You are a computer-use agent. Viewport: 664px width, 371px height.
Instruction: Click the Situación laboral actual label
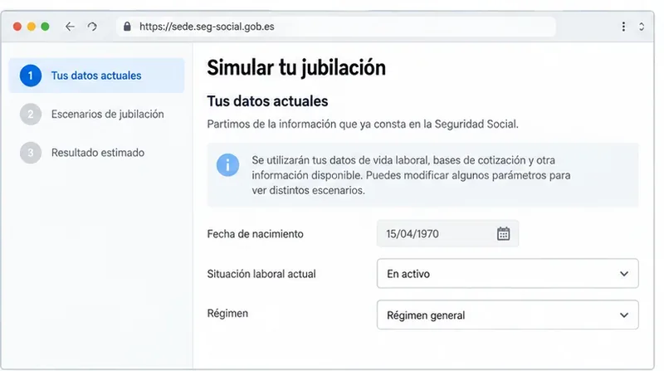[x=261, y=274]
